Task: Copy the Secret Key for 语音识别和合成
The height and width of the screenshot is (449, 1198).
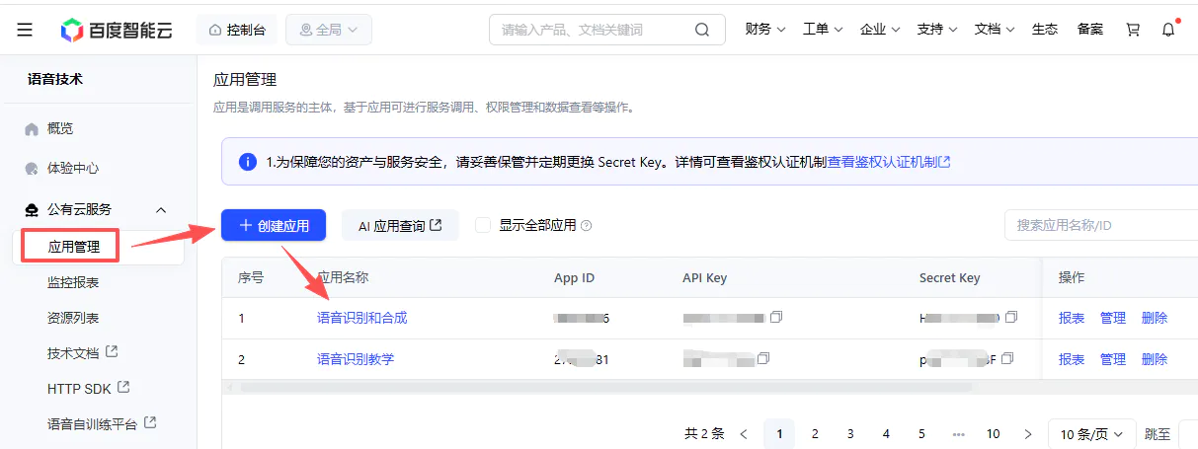Action: (1010, 317)
